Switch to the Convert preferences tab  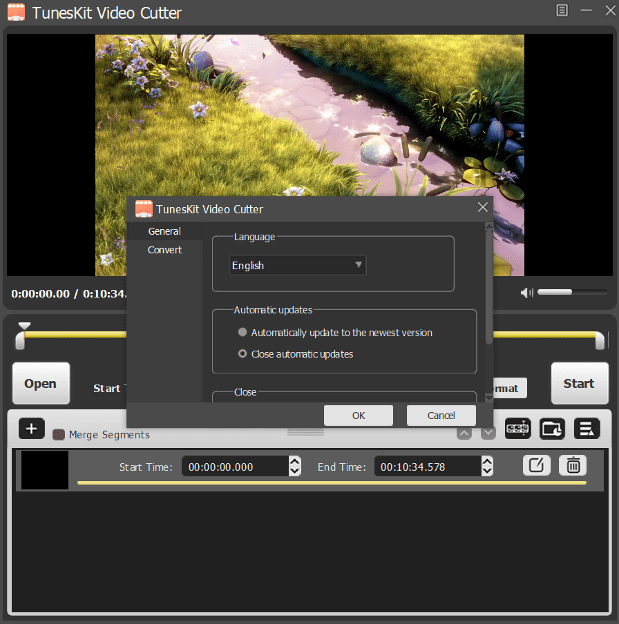click(x=164, y=250)
